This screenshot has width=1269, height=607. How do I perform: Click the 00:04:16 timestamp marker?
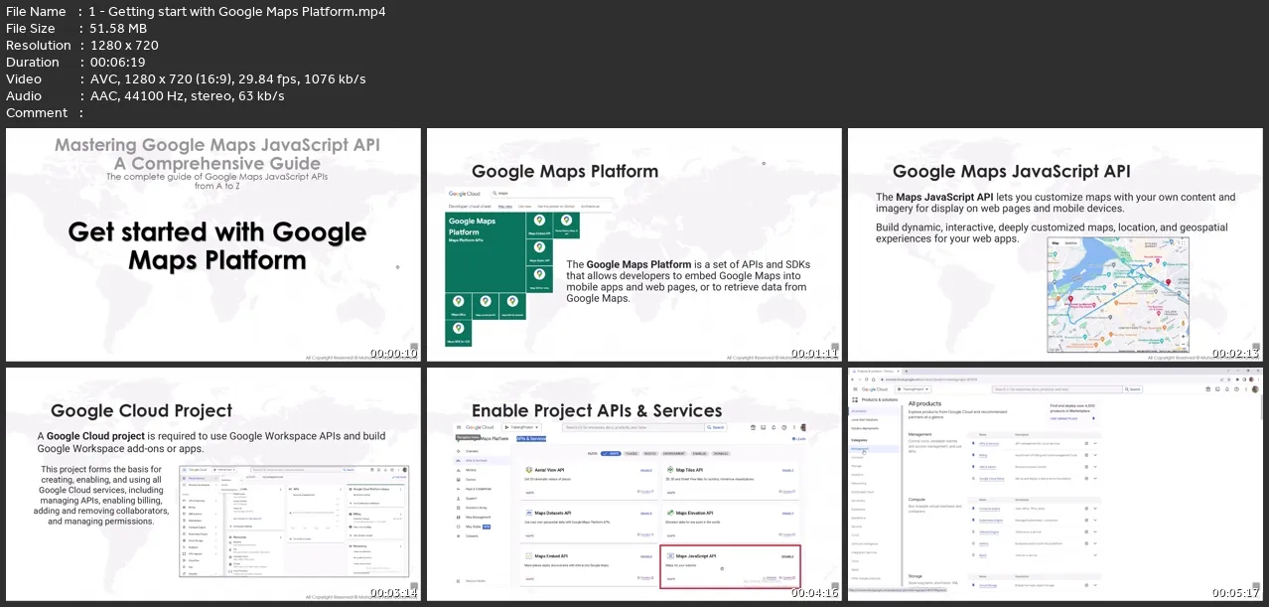click(815, 593)
